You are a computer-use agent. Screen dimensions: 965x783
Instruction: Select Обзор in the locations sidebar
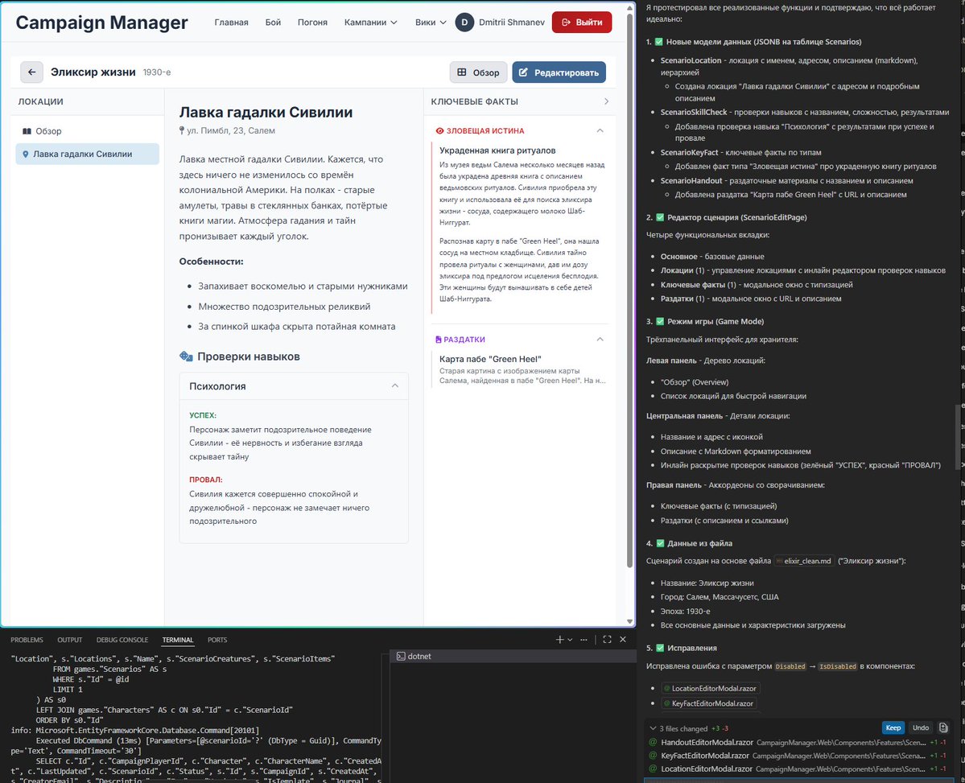click(88, 131)
